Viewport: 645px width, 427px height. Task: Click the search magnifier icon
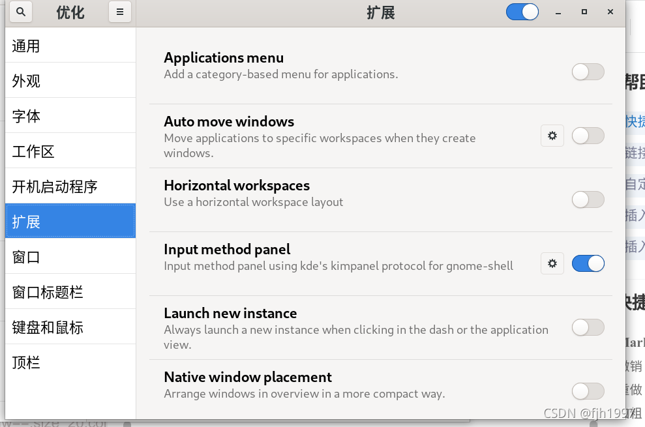coord(21,12)
